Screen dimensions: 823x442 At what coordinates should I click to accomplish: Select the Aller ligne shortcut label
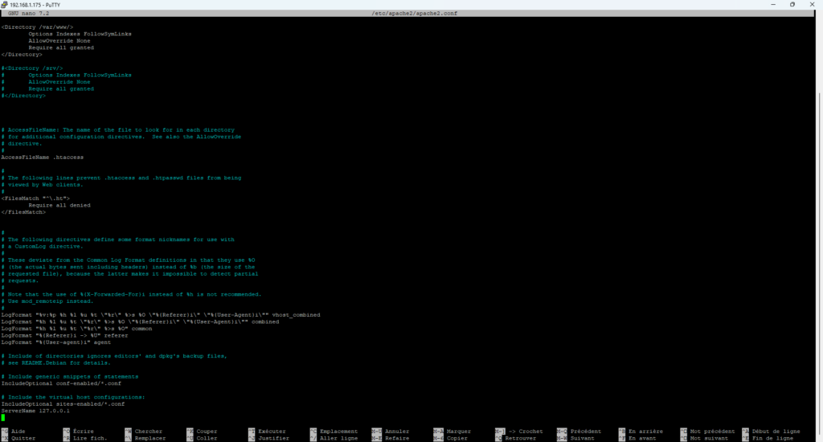[338, 438]
